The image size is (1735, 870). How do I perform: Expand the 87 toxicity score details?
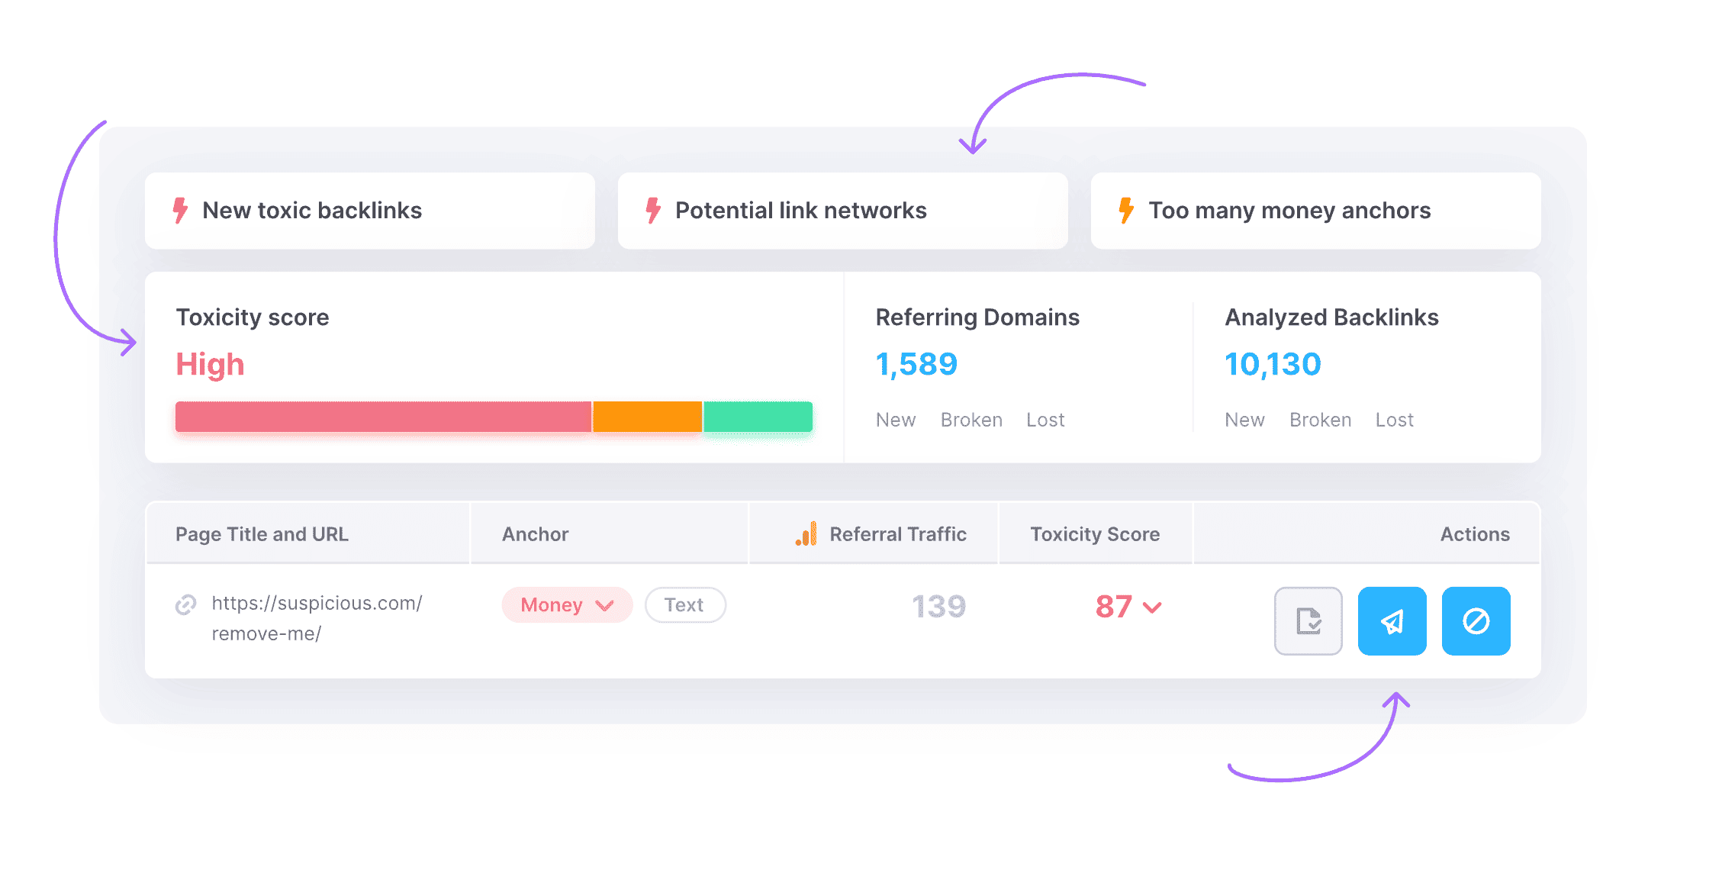[x=1151, y=607]
